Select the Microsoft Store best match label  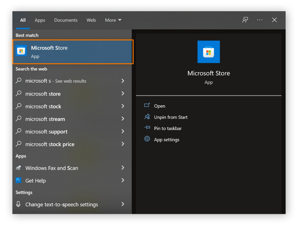pos(49,48)
